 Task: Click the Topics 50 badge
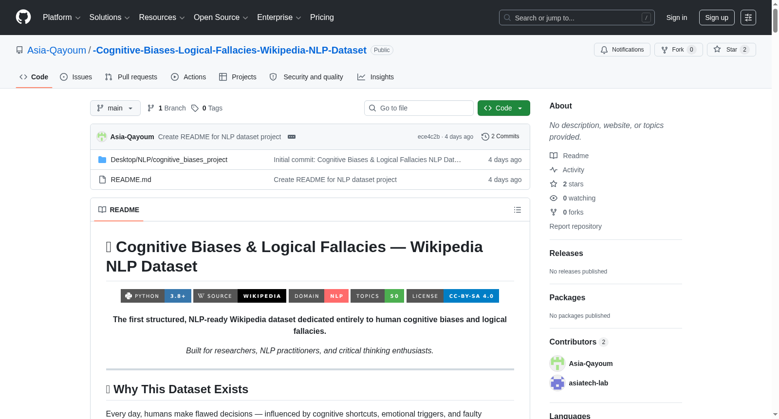click(x=377, y=296)
